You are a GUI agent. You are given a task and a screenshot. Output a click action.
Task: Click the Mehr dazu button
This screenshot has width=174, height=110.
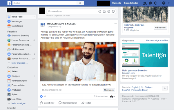(109, 90)
